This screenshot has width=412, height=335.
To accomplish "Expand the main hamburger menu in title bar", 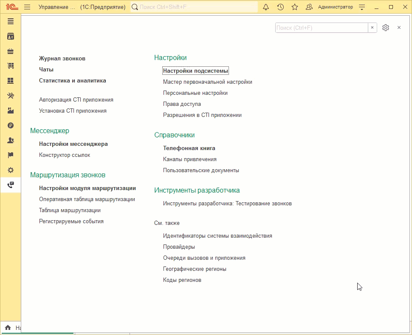I will point(27,7).
